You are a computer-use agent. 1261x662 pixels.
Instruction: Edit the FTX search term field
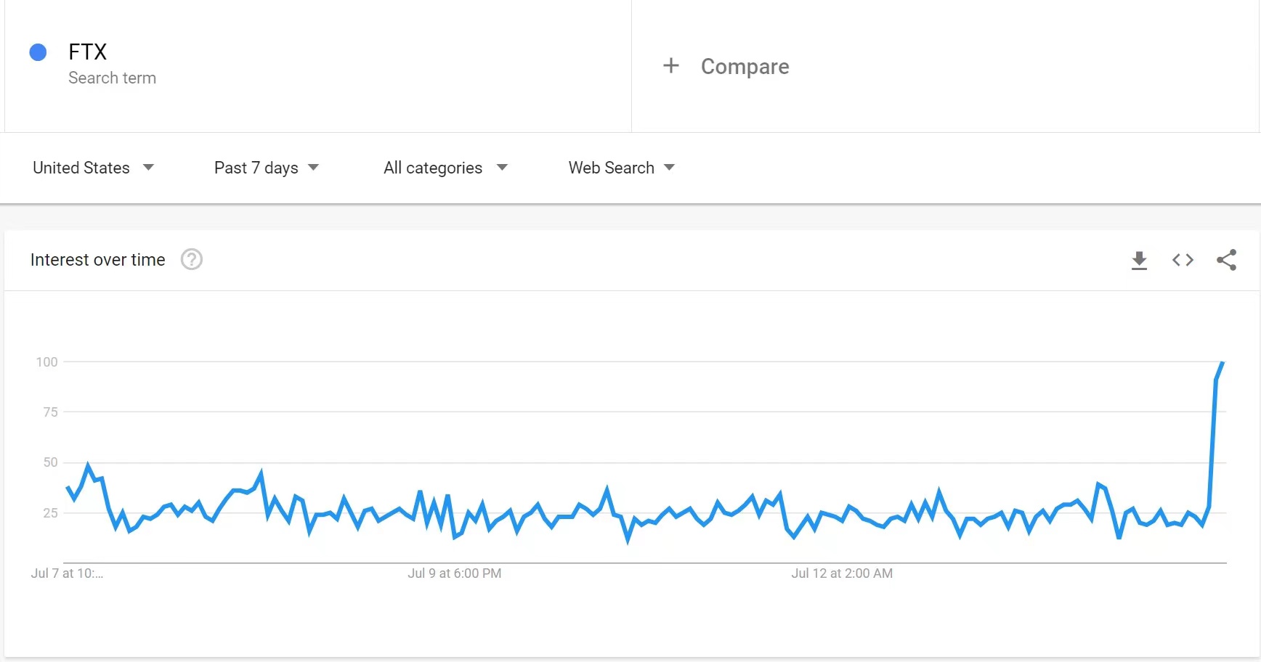pyautogui.click(x=317, y=66)
